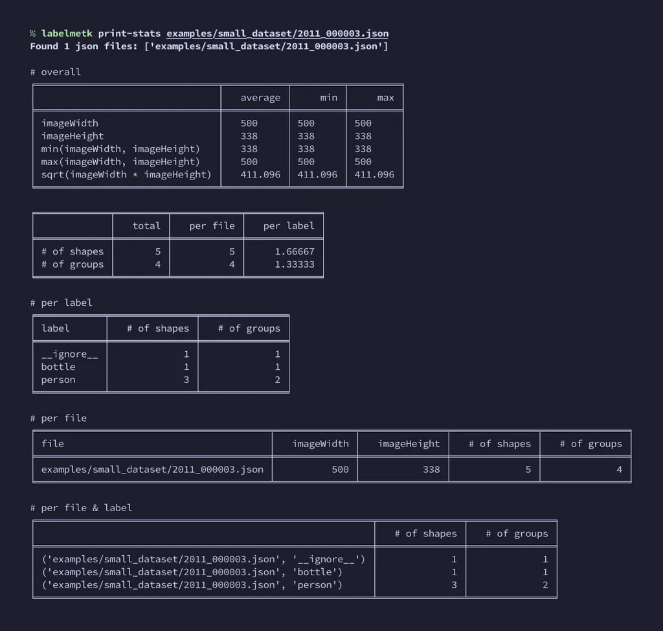This screenshot has height=631, width=663.
Task: Click the 'average' column header
Action: 260,98
